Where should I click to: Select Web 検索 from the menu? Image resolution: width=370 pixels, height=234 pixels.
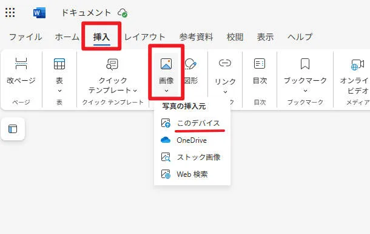click(x=192, y=174)
